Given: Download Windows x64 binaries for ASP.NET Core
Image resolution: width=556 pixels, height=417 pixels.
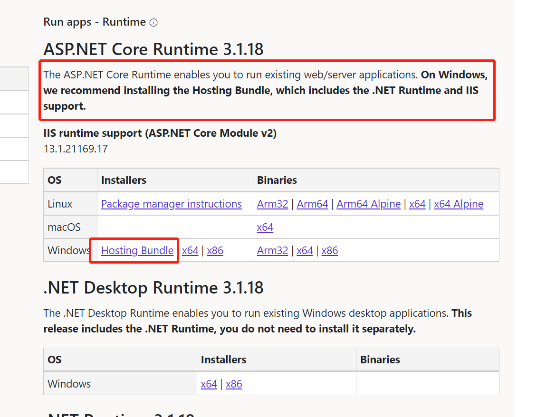Looking at the screenshot, I should coord(305,250).
